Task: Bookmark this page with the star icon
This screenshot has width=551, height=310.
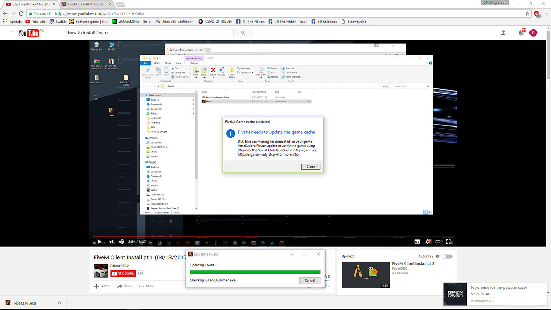Action: tap(527, 13)
